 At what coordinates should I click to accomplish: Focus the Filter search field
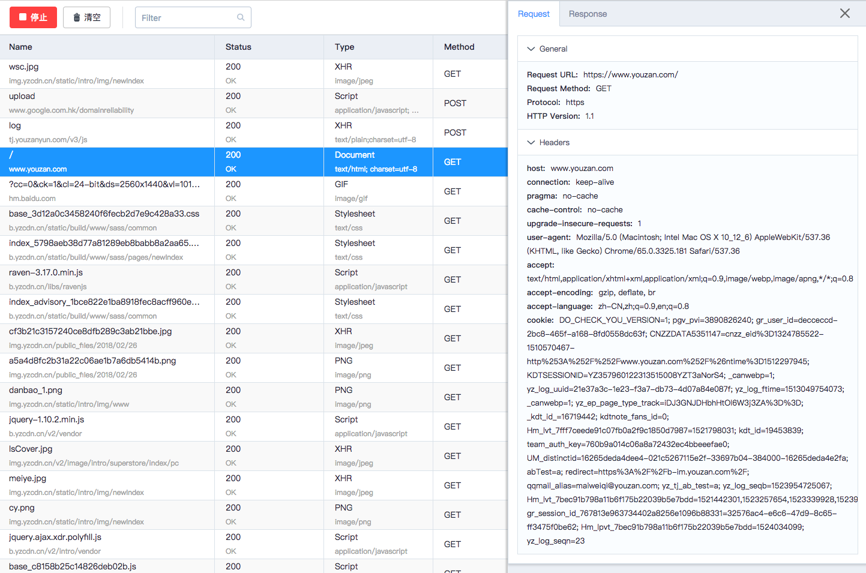193,17
